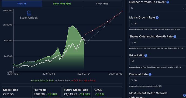Screen dimensions: 186x98
Task: Toggle white Stock Price legend series
Action: (x=63, y=81)
